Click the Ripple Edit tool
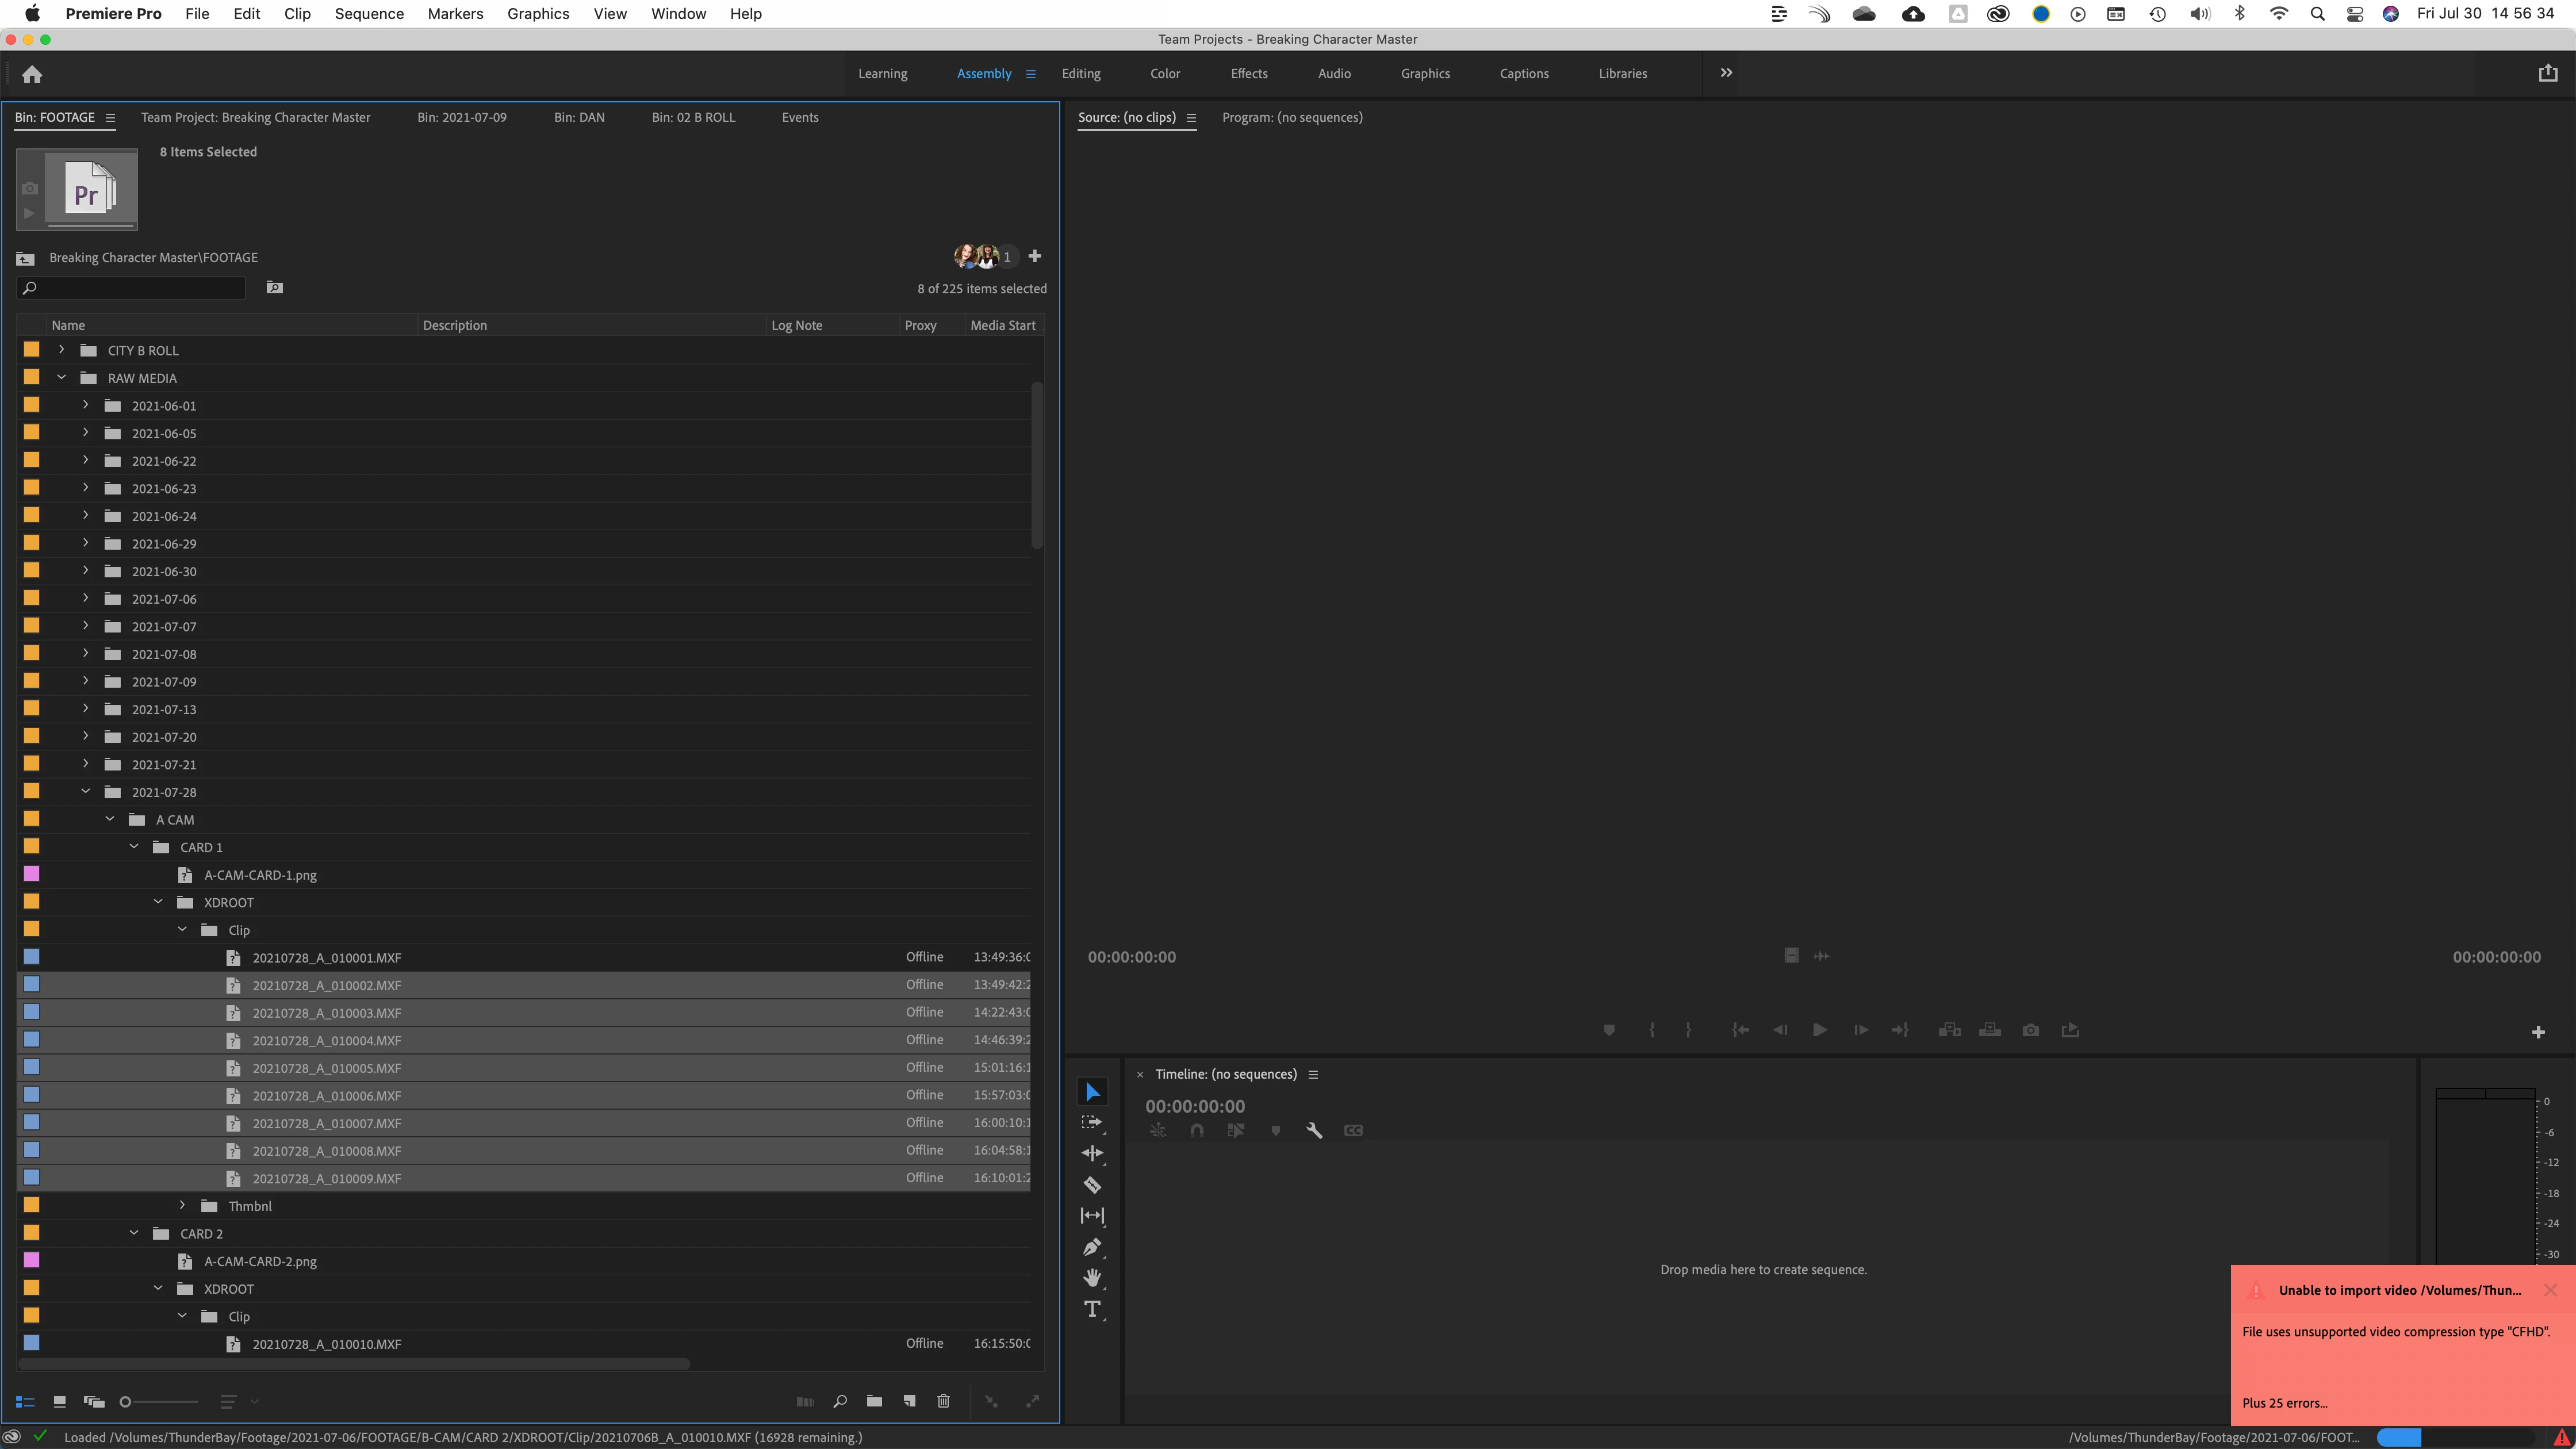This screenshot has height=1449, width=2576. [1092, 1153]
